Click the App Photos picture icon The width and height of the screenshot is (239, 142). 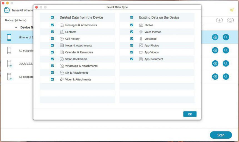click(141, 45)
